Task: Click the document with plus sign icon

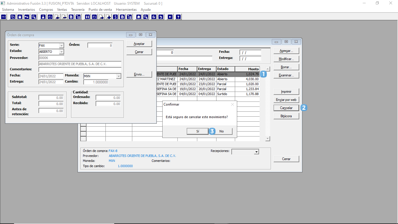Action: pyautogui.click(x=109, y=17)
